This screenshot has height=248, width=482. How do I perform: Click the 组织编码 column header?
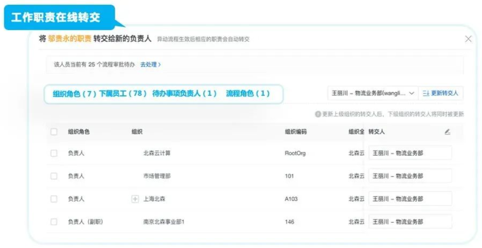pos(296,132)
